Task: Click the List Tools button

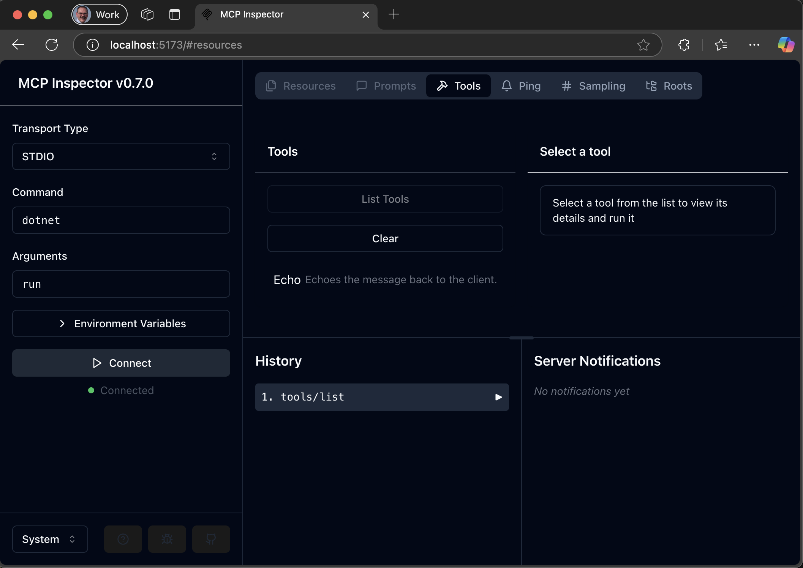Action: (x=385, y=199)
